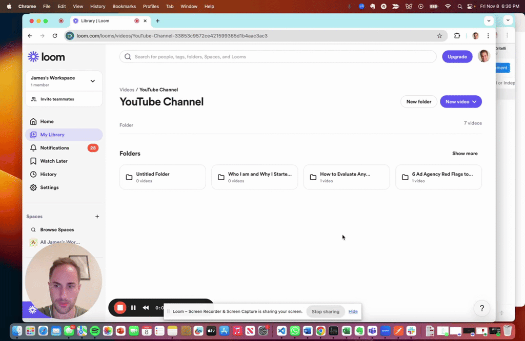Create a New folder

418,101
